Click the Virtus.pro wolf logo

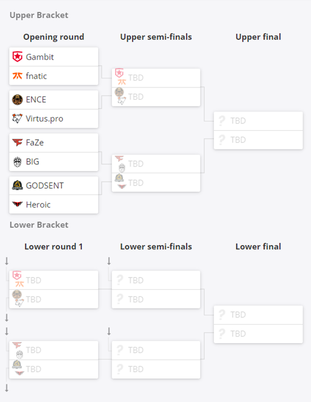(17, 118)
